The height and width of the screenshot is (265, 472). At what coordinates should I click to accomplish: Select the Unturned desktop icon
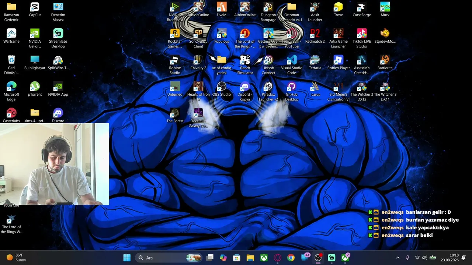[x=175, y=89]
